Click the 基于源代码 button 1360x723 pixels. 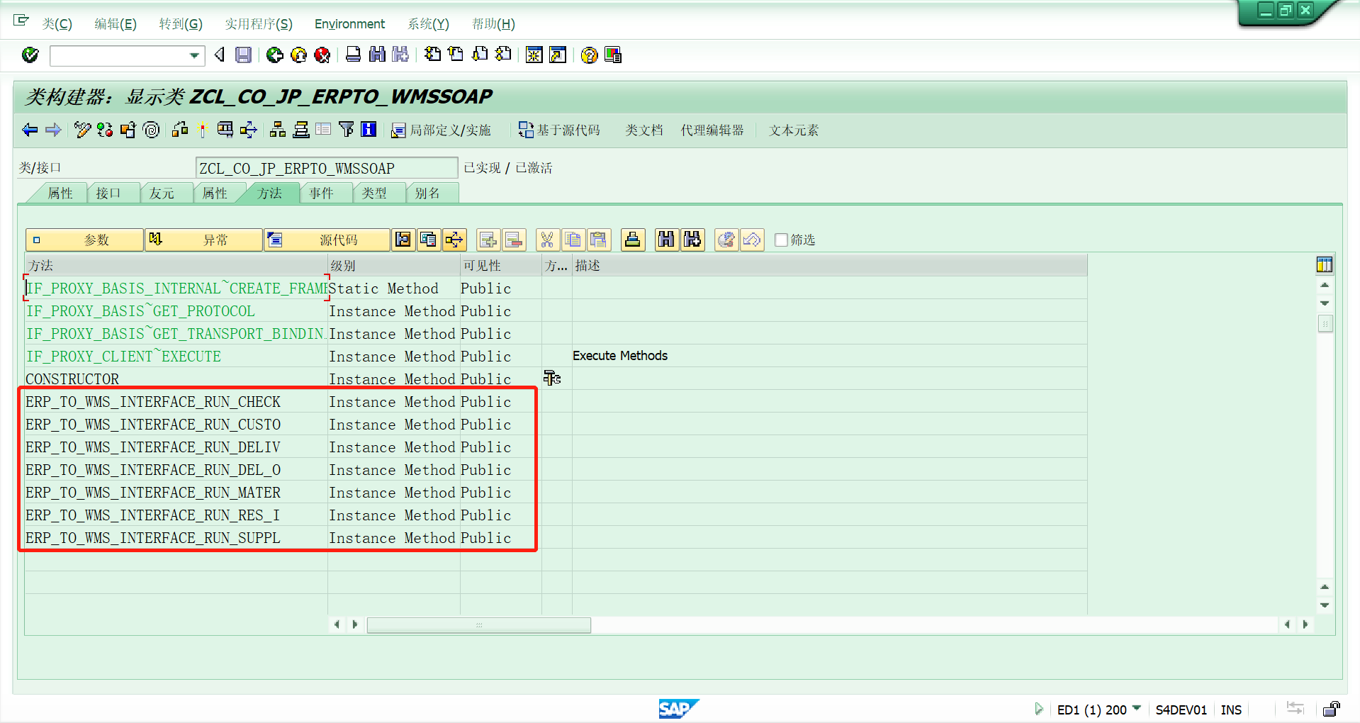coord(559,130)
